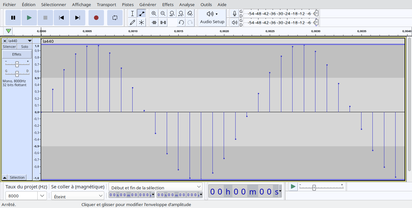
Task: Click the track's Effets button
Action: pos(17,54)
